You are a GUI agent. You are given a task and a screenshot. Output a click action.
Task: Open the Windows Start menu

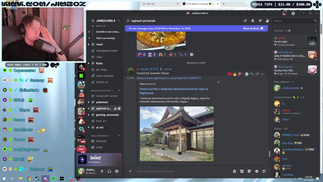[x=4, y=179]
